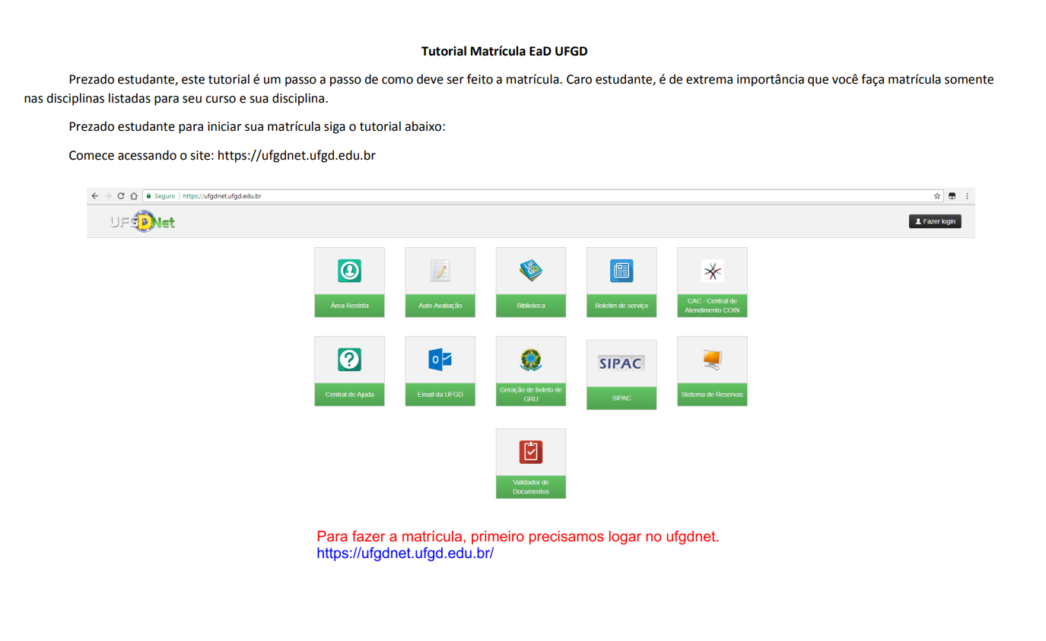The image size is (1046, 641).
Task: Go to browser home button
Action: click(133, 196)
